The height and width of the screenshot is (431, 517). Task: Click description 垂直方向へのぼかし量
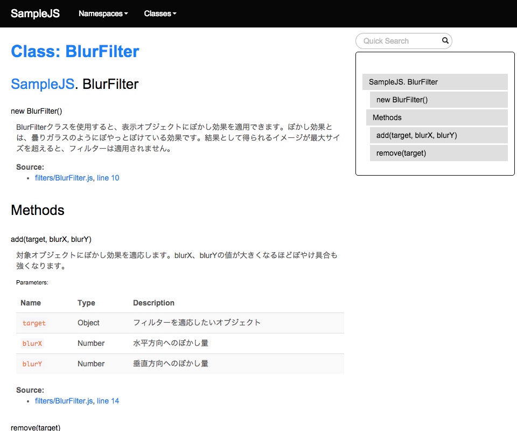(171, 364)
